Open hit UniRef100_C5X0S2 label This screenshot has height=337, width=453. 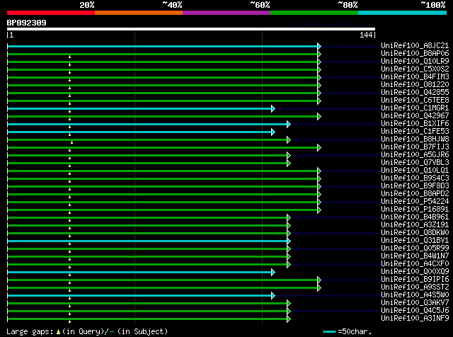pyautogui.click(x=415, y=69)
